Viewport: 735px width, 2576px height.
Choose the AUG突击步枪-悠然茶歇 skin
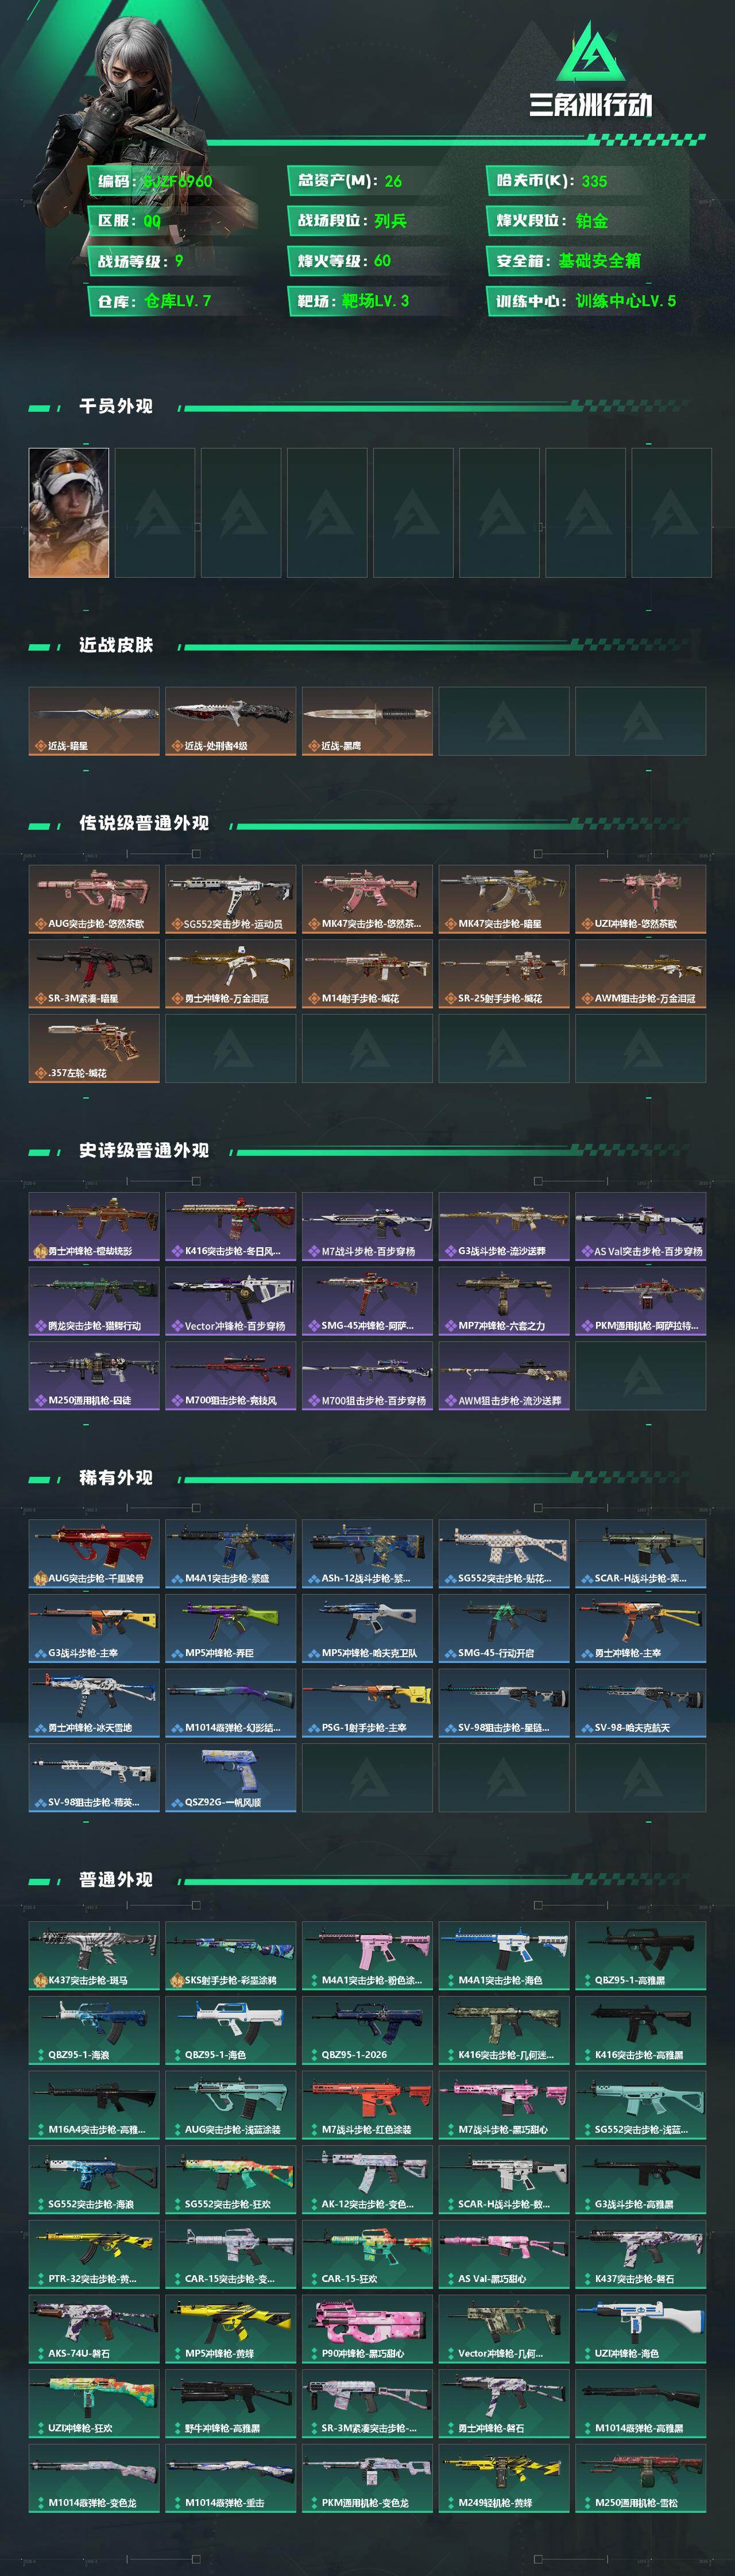click(94, 899)
